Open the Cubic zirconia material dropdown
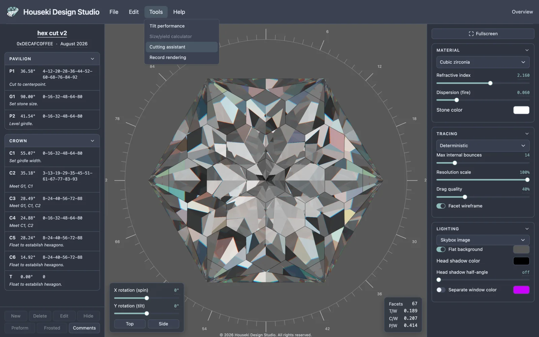The image size is (539, 337). point(483,62)
